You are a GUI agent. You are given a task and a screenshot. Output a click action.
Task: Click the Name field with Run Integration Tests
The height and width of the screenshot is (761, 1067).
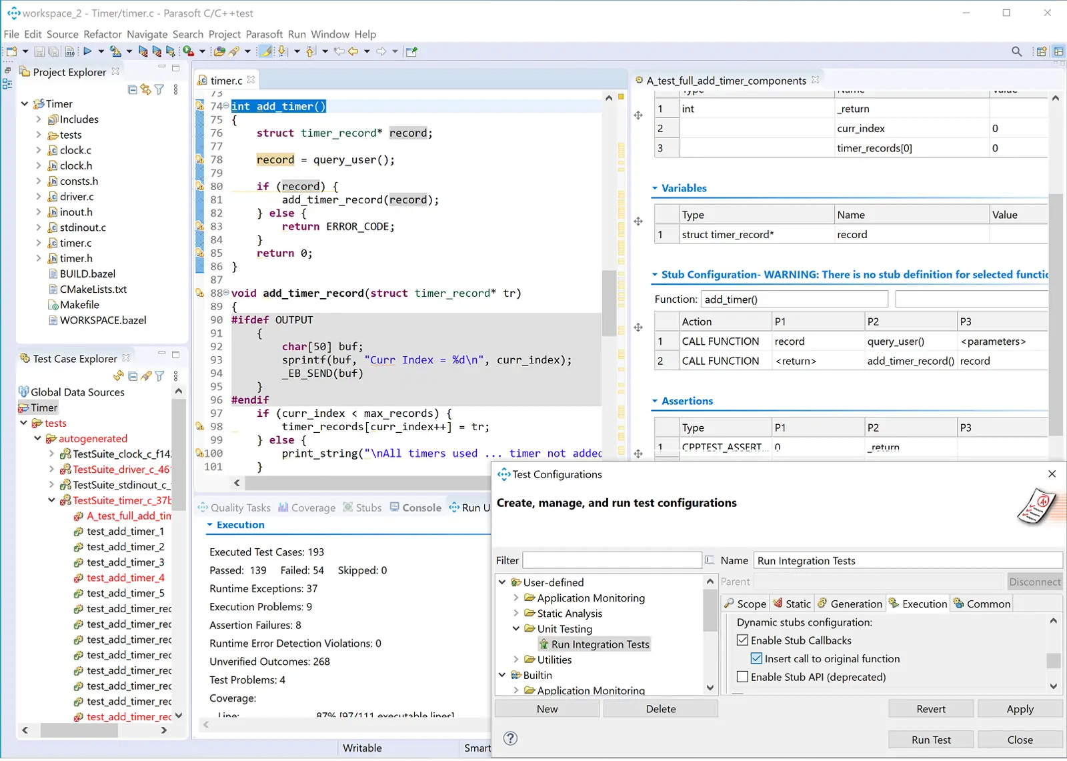[908, 560]
